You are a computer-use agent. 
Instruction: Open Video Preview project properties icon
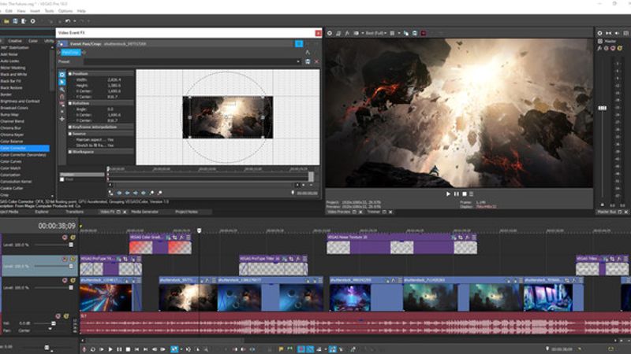[330, 33]
